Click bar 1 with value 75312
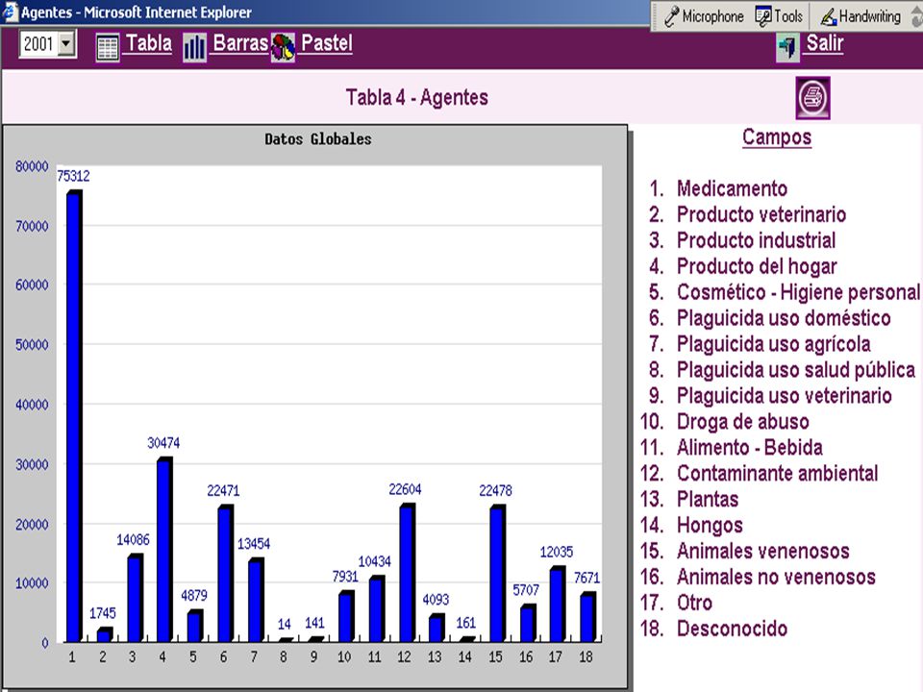This screenshot has height=692, width=923. 74,416
